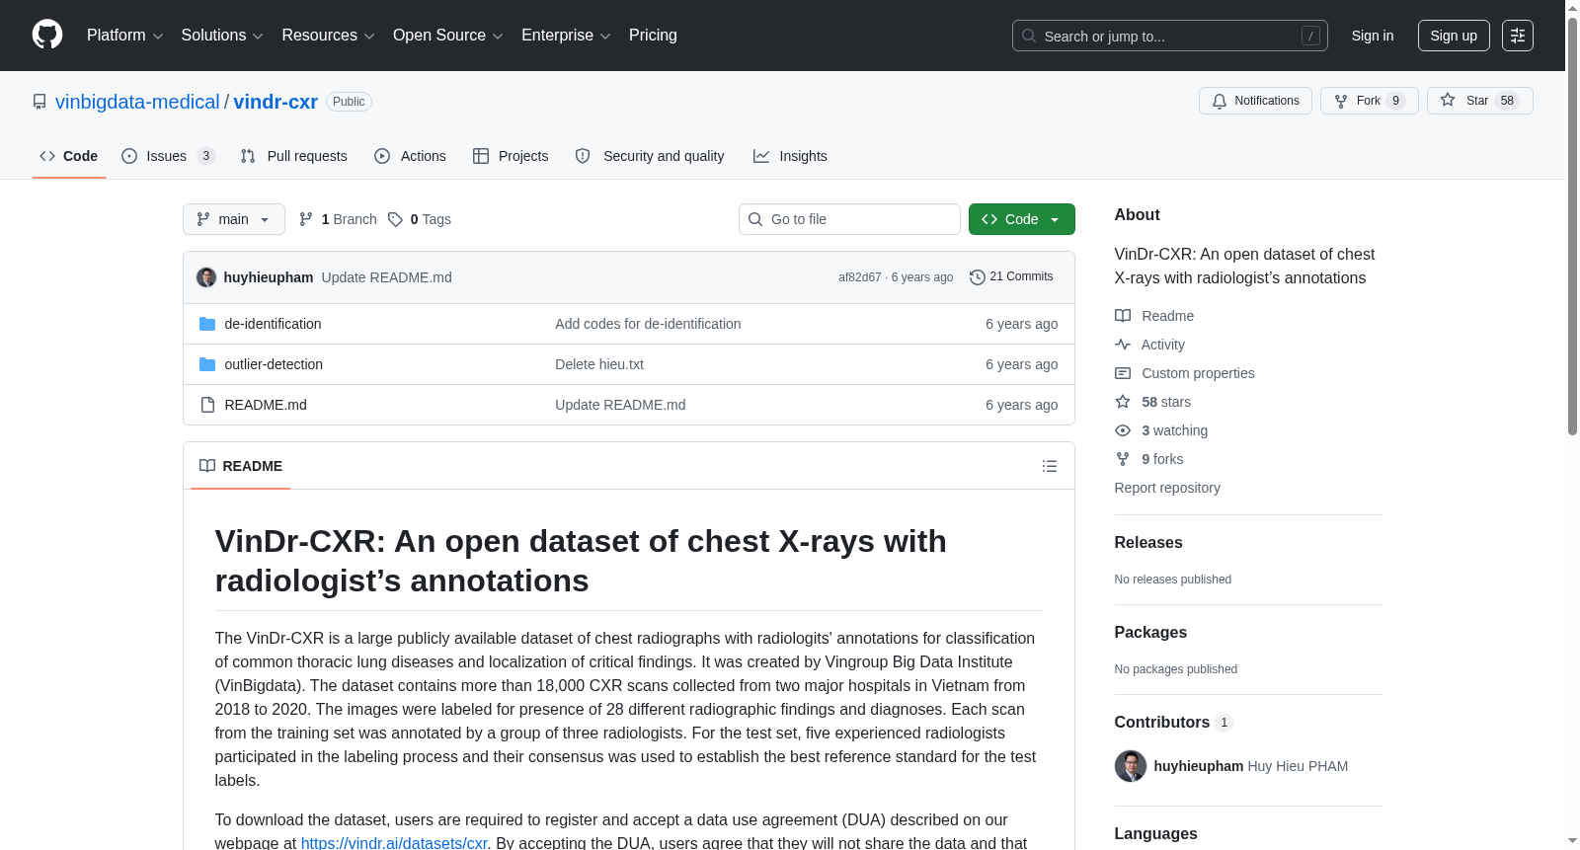Focus the Search or jump to field
The image size is (1580, 850).
point(1170,36)
